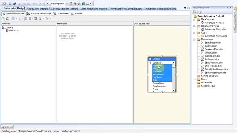Select Adventure Works.cube in Solution Explorer

pos(216,36)
